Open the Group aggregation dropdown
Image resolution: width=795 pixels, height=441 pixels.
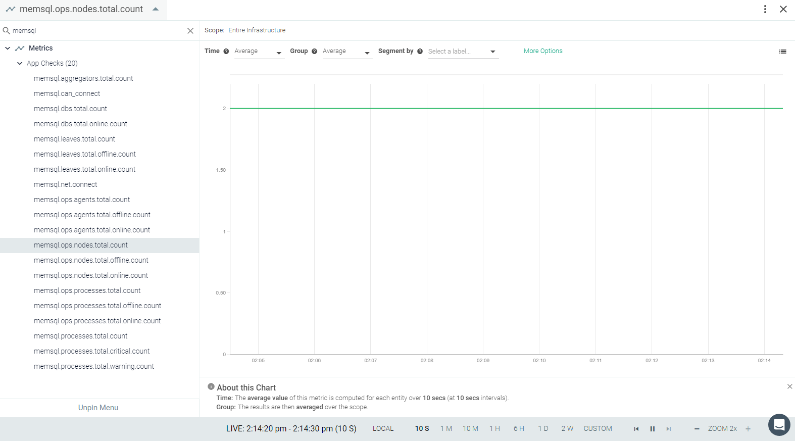tap(347, 52)
